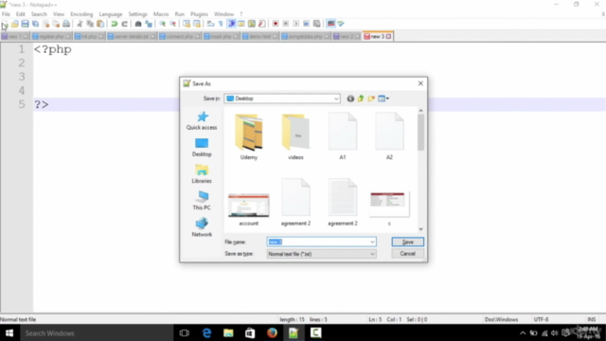
Task: Open Firefox from the taskbar
Action: 272,332
